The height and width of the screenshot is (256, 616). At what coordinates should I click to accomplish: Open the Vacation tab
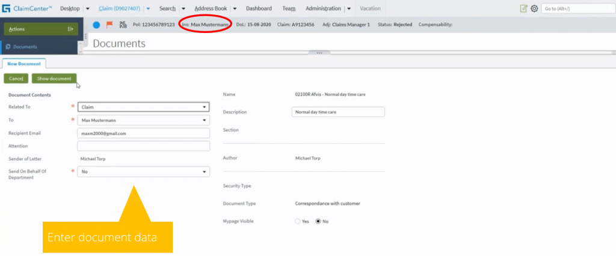pos(370,8)
